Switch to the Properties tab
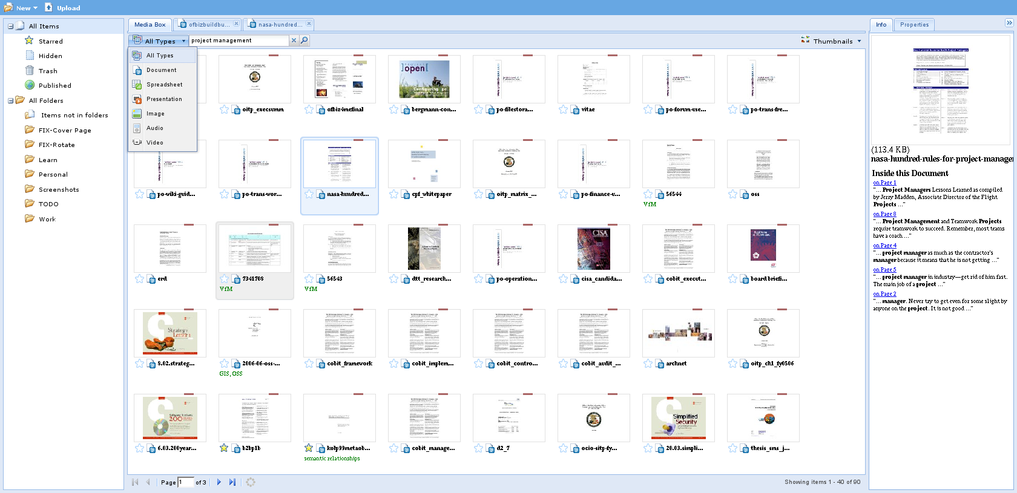The image size is (1017, 493). [914, 25]
